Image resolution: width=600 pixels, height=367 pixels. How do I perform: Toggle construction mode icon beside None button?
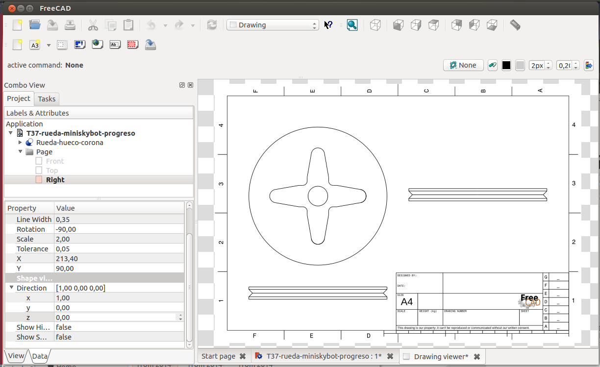[493, 65]
